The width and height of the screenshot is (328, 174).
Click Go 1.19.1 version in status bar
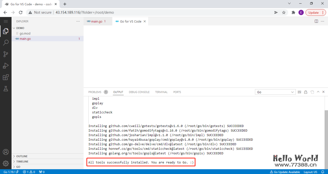click(11, 172)
